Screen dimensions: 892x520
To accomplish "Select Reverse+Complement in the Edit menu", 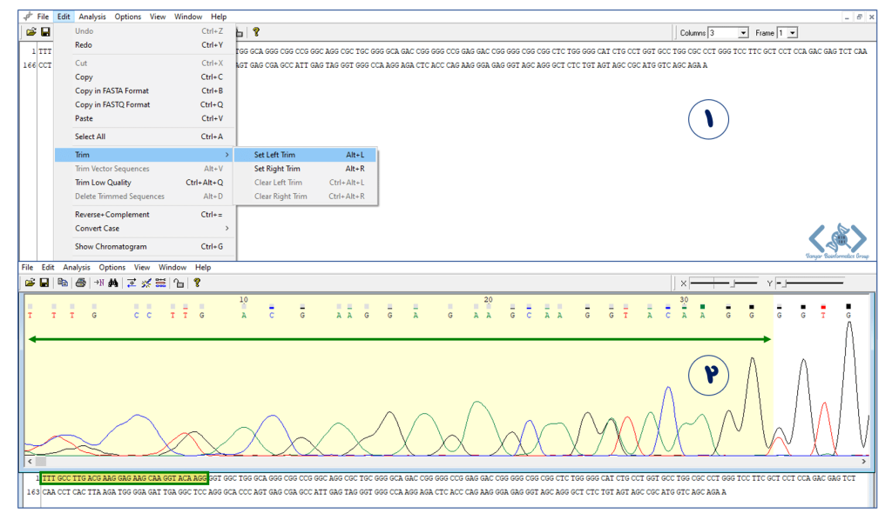I will (145, 215).
